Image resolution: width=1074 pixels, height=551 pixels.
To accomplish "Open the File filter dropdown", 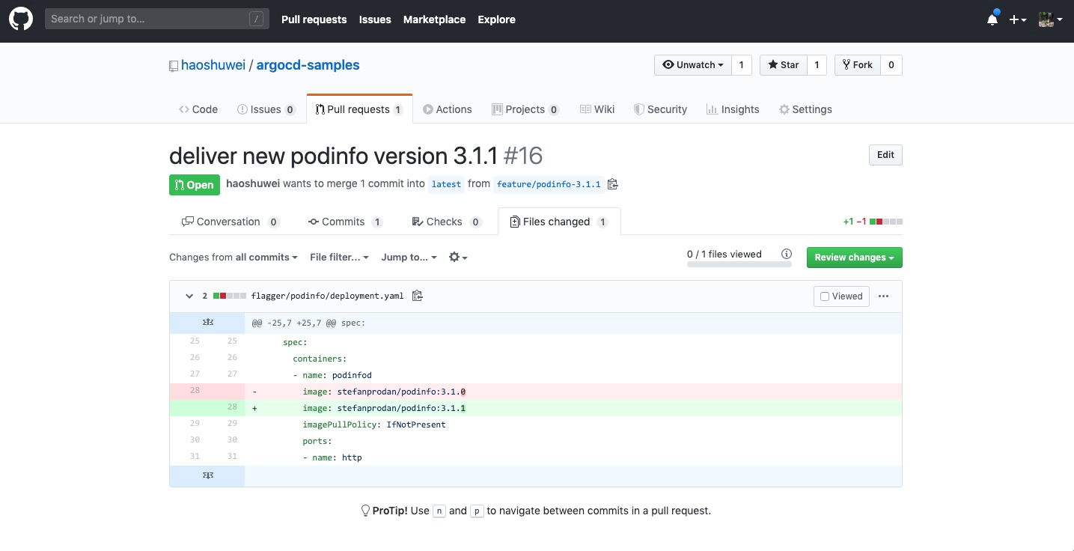I will 340,258.
